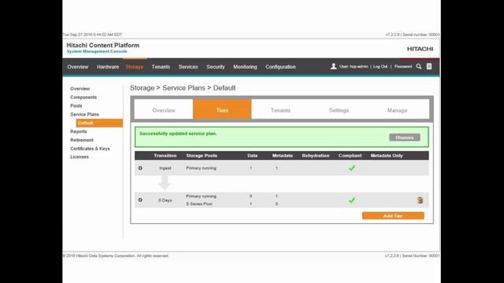Click the HITACHI logo
This screenshot has height=283, width=504.
pyautogui.click(x=420, y=49)
